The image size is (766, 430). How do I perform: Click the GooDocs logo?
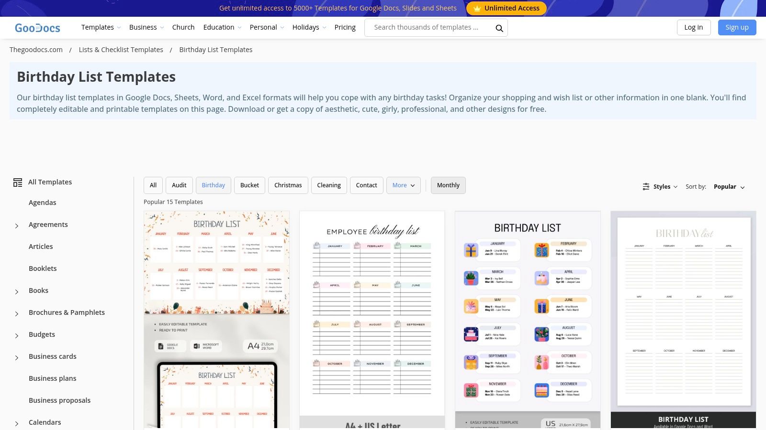tap(37, 27)
